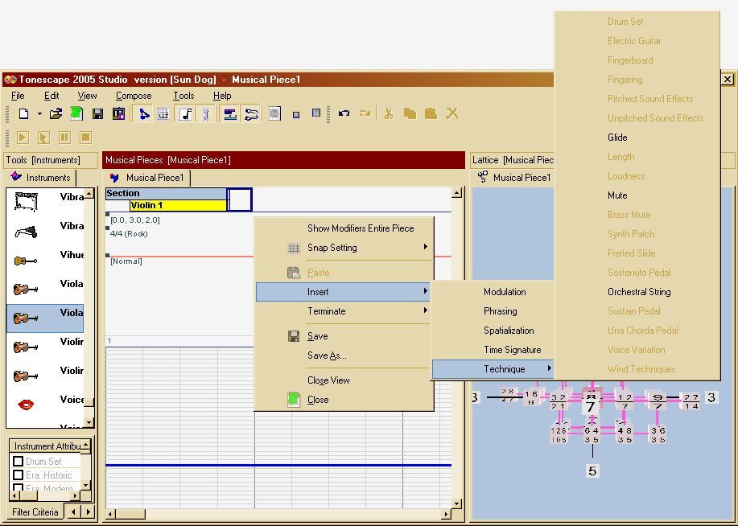Select the red lips Voice instrument icon
The image size is (738, 526).
(26, 405)
